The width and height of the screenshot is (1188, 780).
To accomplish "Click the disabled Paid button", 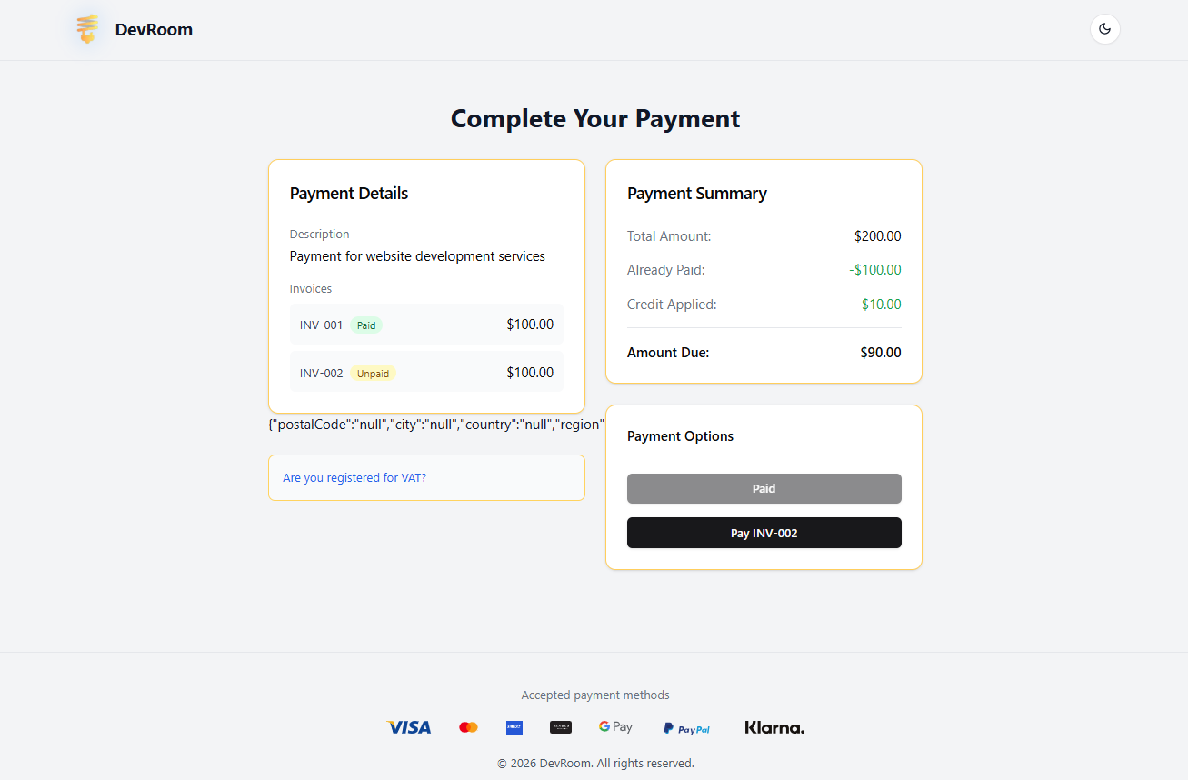I will 764,488.
